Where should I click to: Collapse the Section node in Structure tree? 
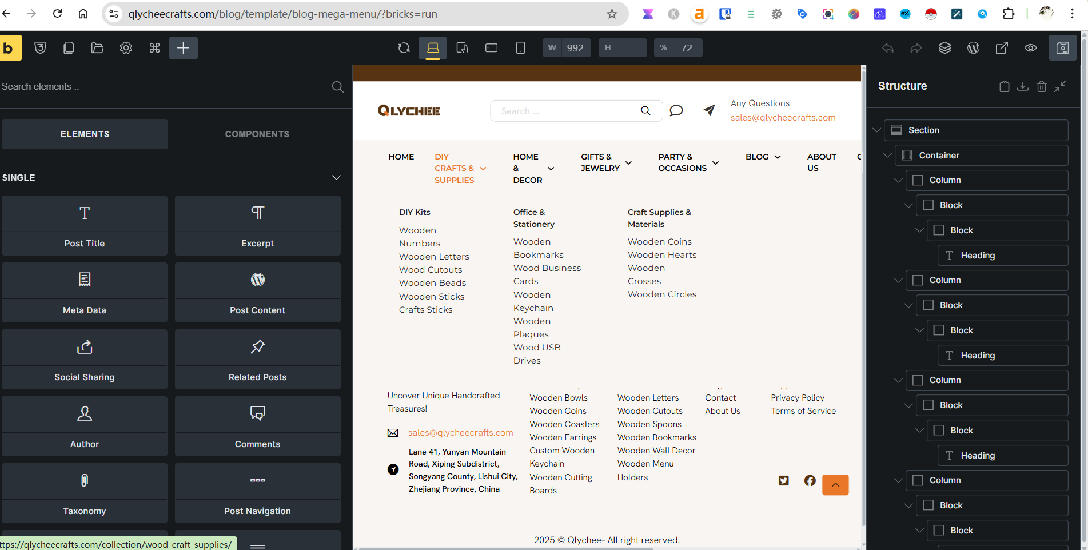tap(876, 130)
